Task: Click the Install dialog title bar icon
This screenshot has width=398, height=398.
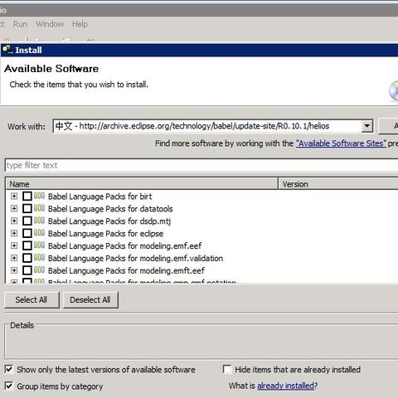Action: 7,50
